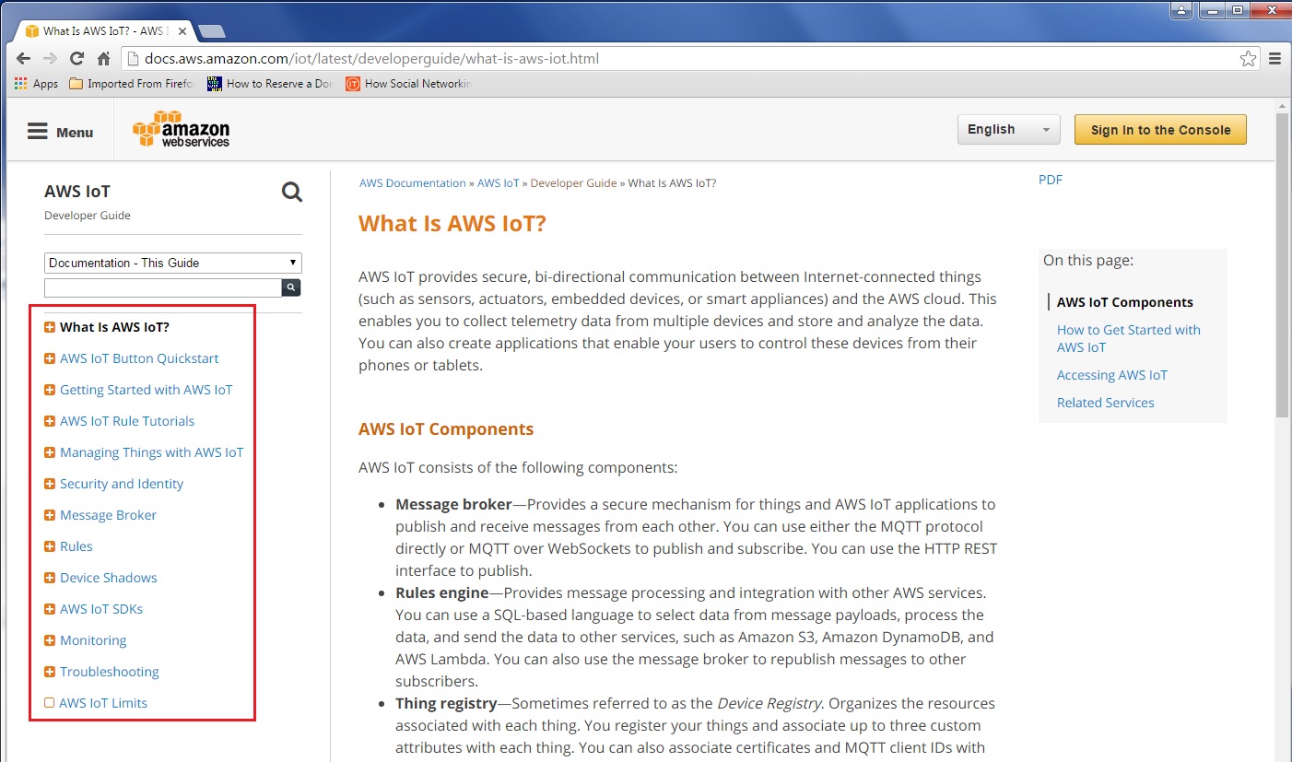Screen dimensions: 1292x762
Task: Click the page vertical scrollbar thumb
Action: (x=1282, y=265)
